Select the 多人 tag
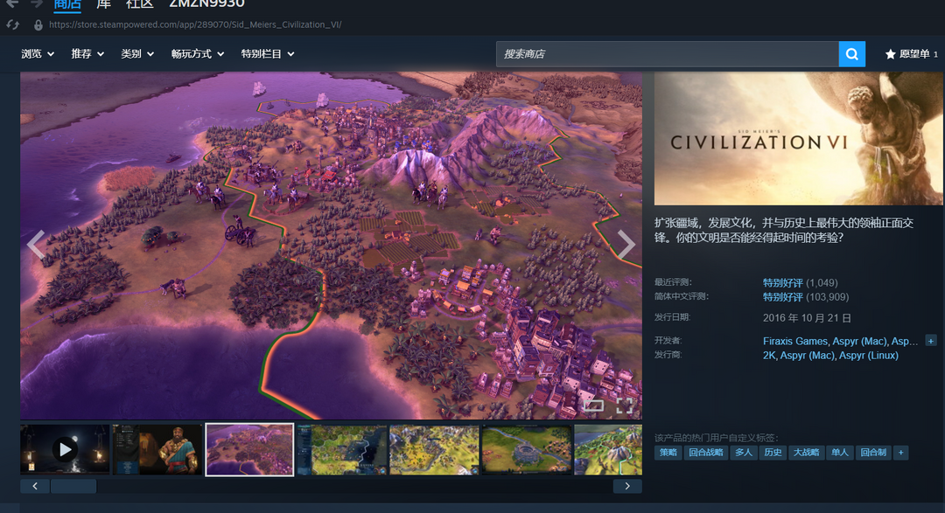The image size is (945, 513). [744, 452]
